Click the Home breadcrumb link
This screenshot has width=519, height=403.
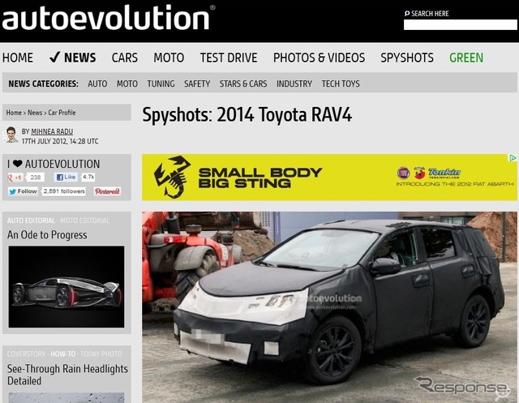tap(14, 113)
